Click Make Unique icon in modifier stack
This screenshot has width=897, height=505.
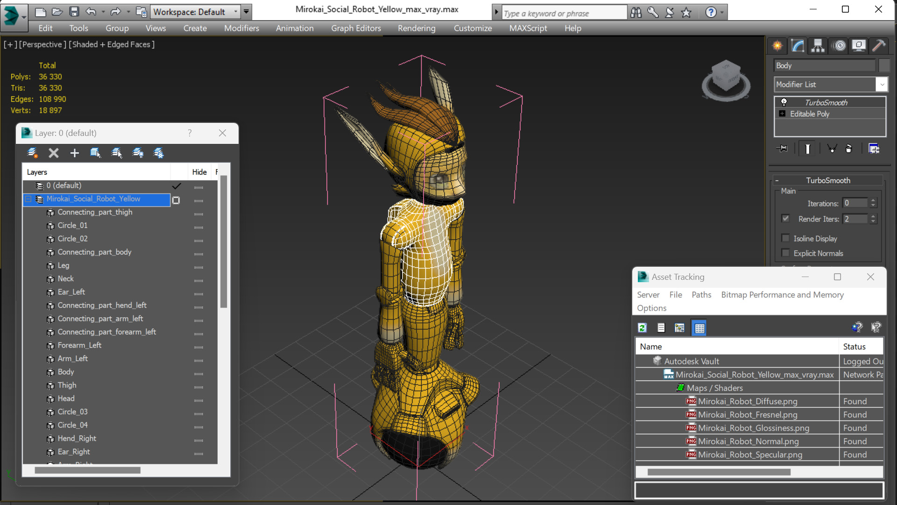pos(832,149)
